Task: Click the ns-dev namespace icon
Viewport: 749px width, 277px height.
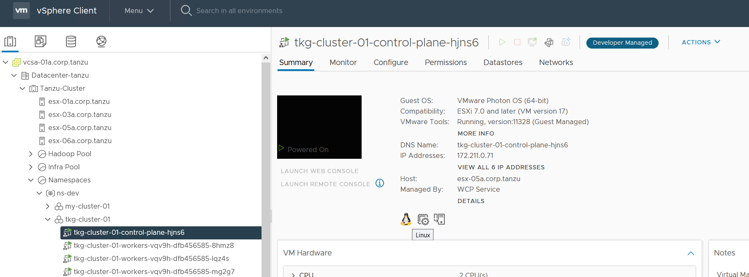Action: coord(50,193)
